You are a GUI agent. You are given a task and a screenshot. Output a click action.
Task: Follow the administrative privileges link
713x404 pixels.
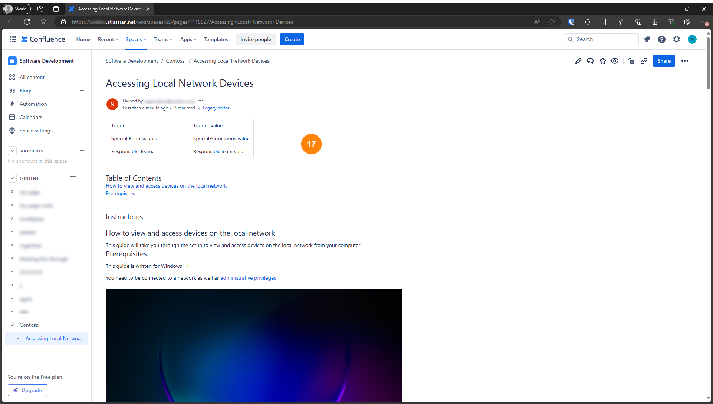(248, 278)
